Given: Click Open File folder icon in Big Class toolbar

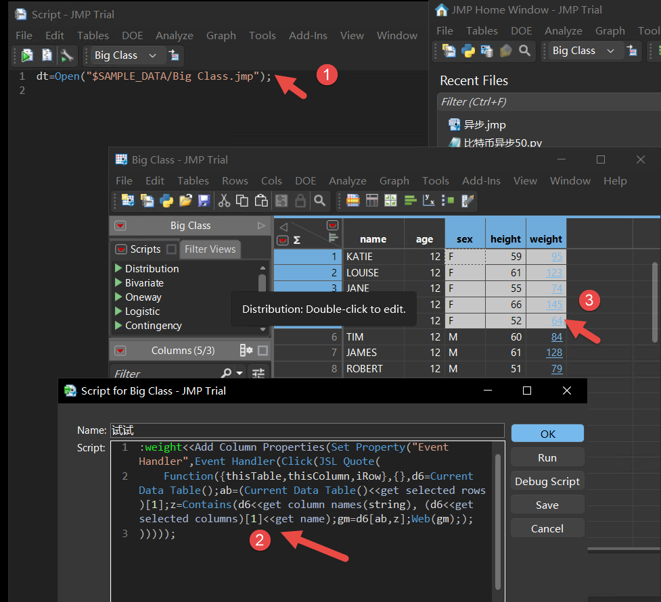Looking at the screenshot, I should 185,201.
